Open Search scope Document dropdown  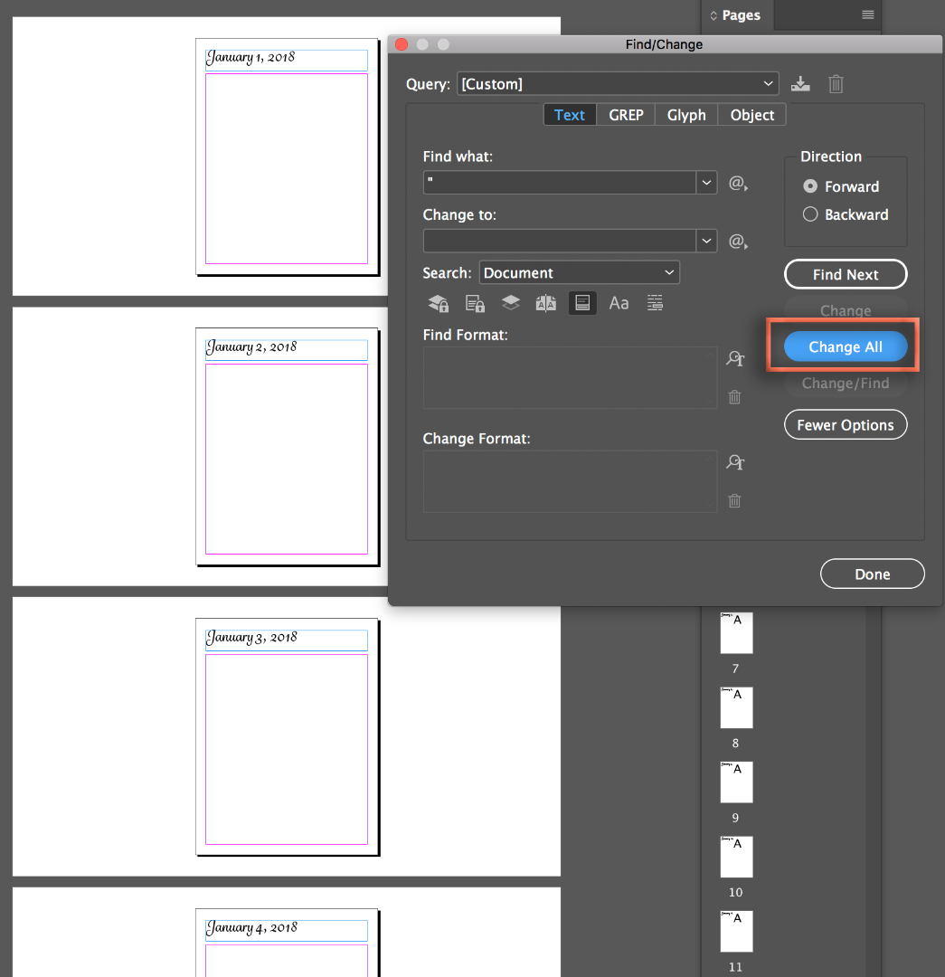[580, 273]
